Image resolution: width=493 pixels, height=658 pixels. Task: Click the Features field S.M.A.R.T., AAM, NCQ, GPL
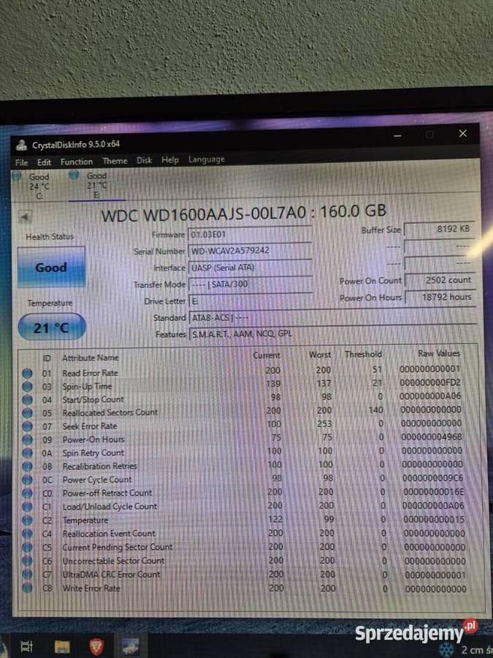click(x=332, y=334)
